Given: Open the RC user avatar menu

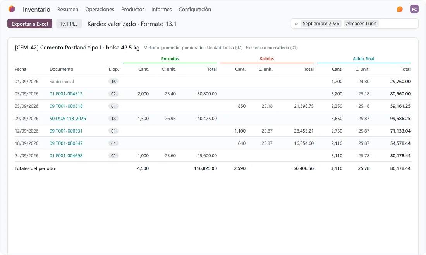Looking at the screenshot, I should pyautogui.click(x=414, y=9).
